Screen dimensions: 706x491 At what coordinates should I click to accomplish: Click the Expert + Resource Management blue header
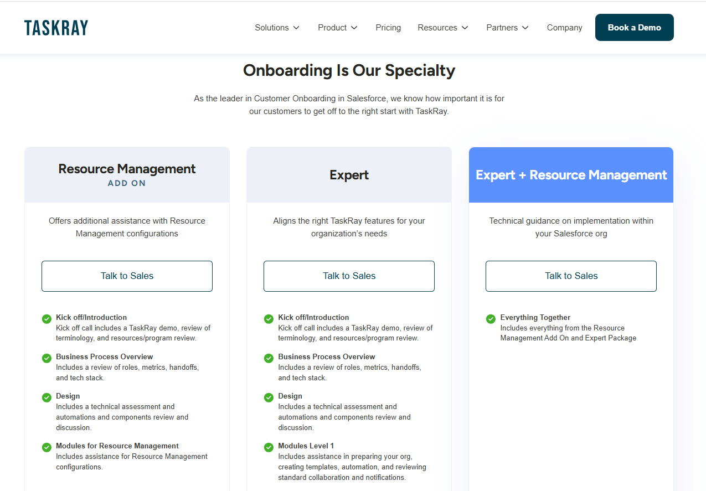[x=571, y=175]
